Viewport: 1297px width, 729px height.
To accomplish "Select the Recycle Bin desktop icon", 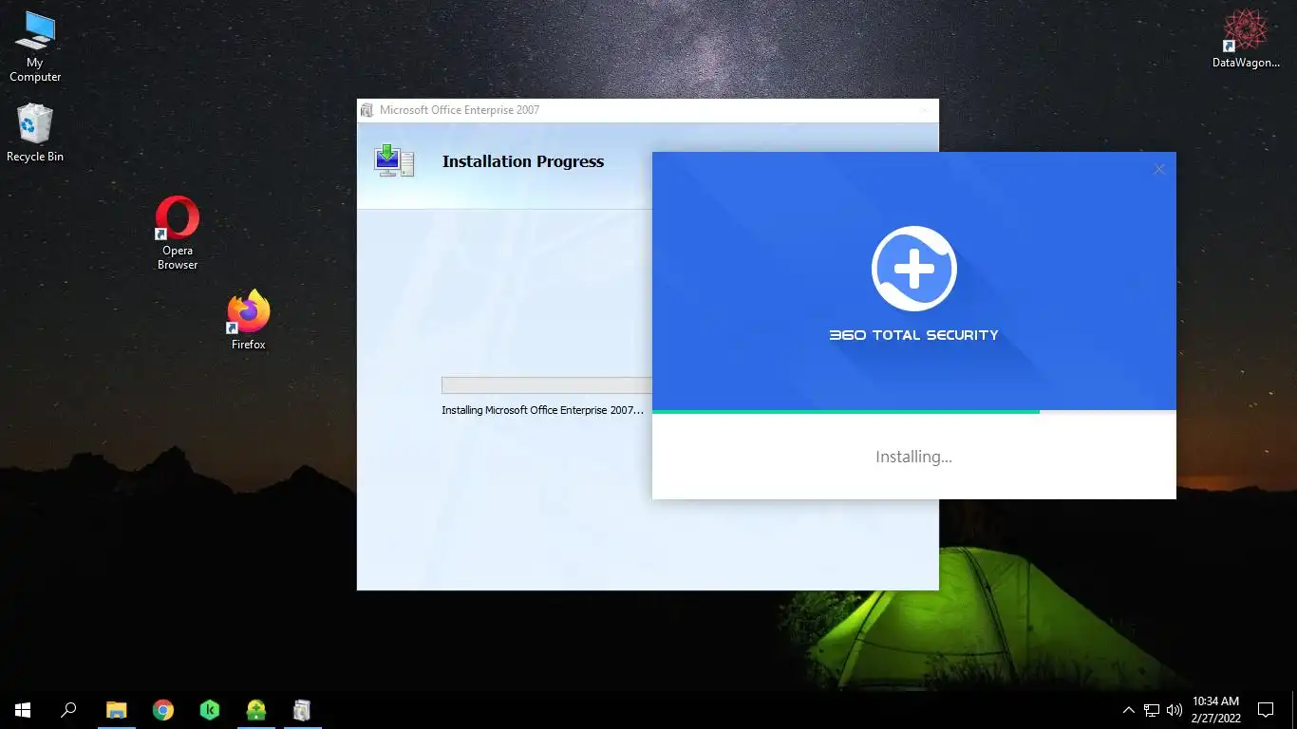I will tap(35, 133).
